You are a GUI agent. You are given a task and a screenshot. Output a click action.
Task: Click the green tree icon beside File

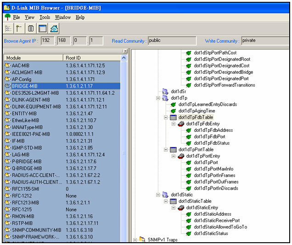(x=7, y=17)
